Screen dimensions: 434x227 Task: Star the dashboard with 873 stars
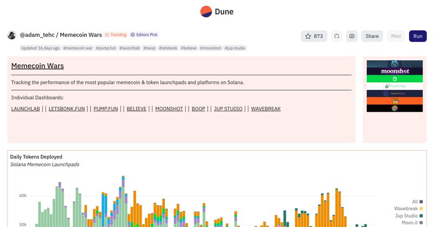pyautogui.click(x=314, y=36)
